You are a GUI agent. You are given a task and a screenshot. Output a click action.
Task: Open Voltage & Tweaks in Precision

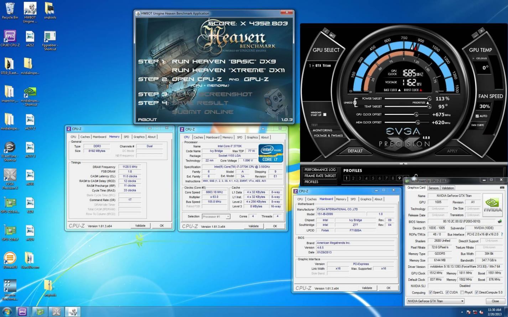click(328, 136)
